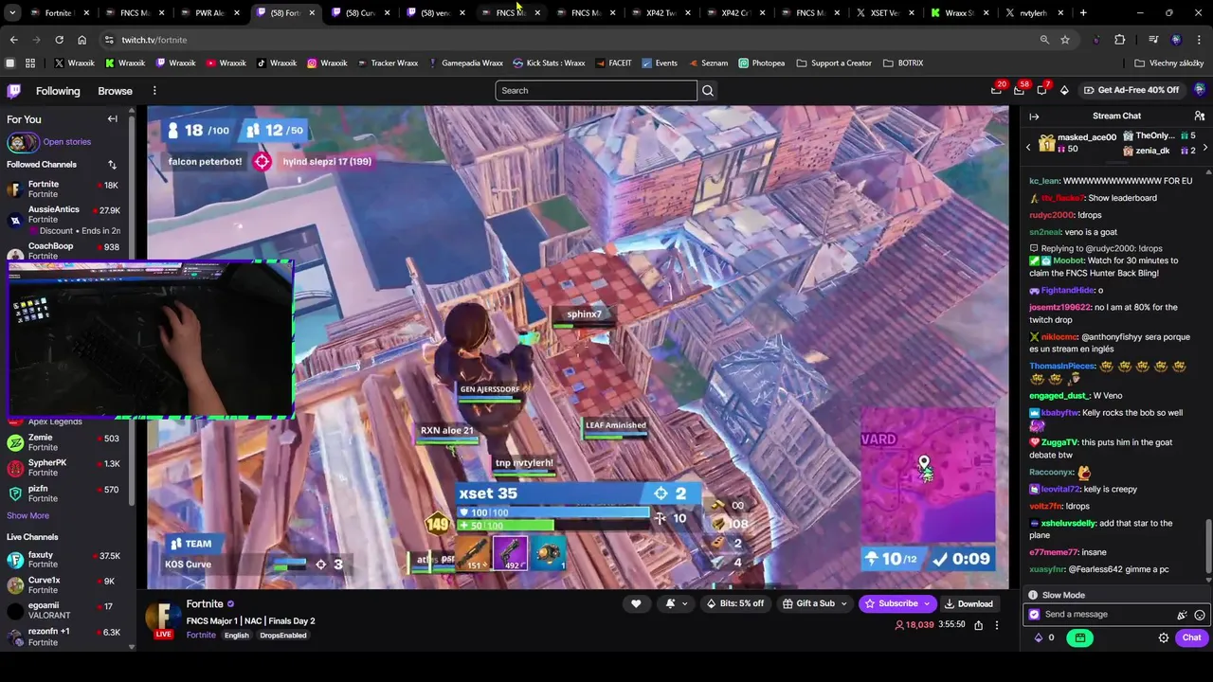
Task: Collapse the left sidebar arrow
Action: (112, 119)
